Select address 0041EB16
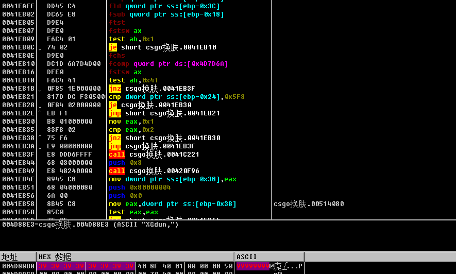456x274 pixels. pos(18,72)
